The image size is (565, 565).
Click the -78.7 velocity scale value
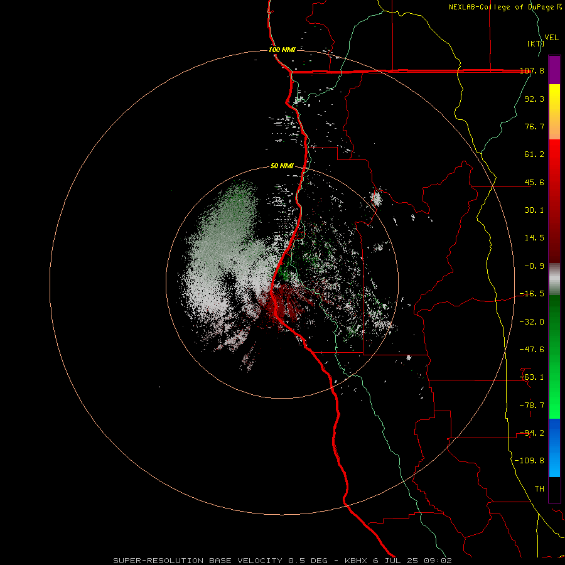pos(532,406)
